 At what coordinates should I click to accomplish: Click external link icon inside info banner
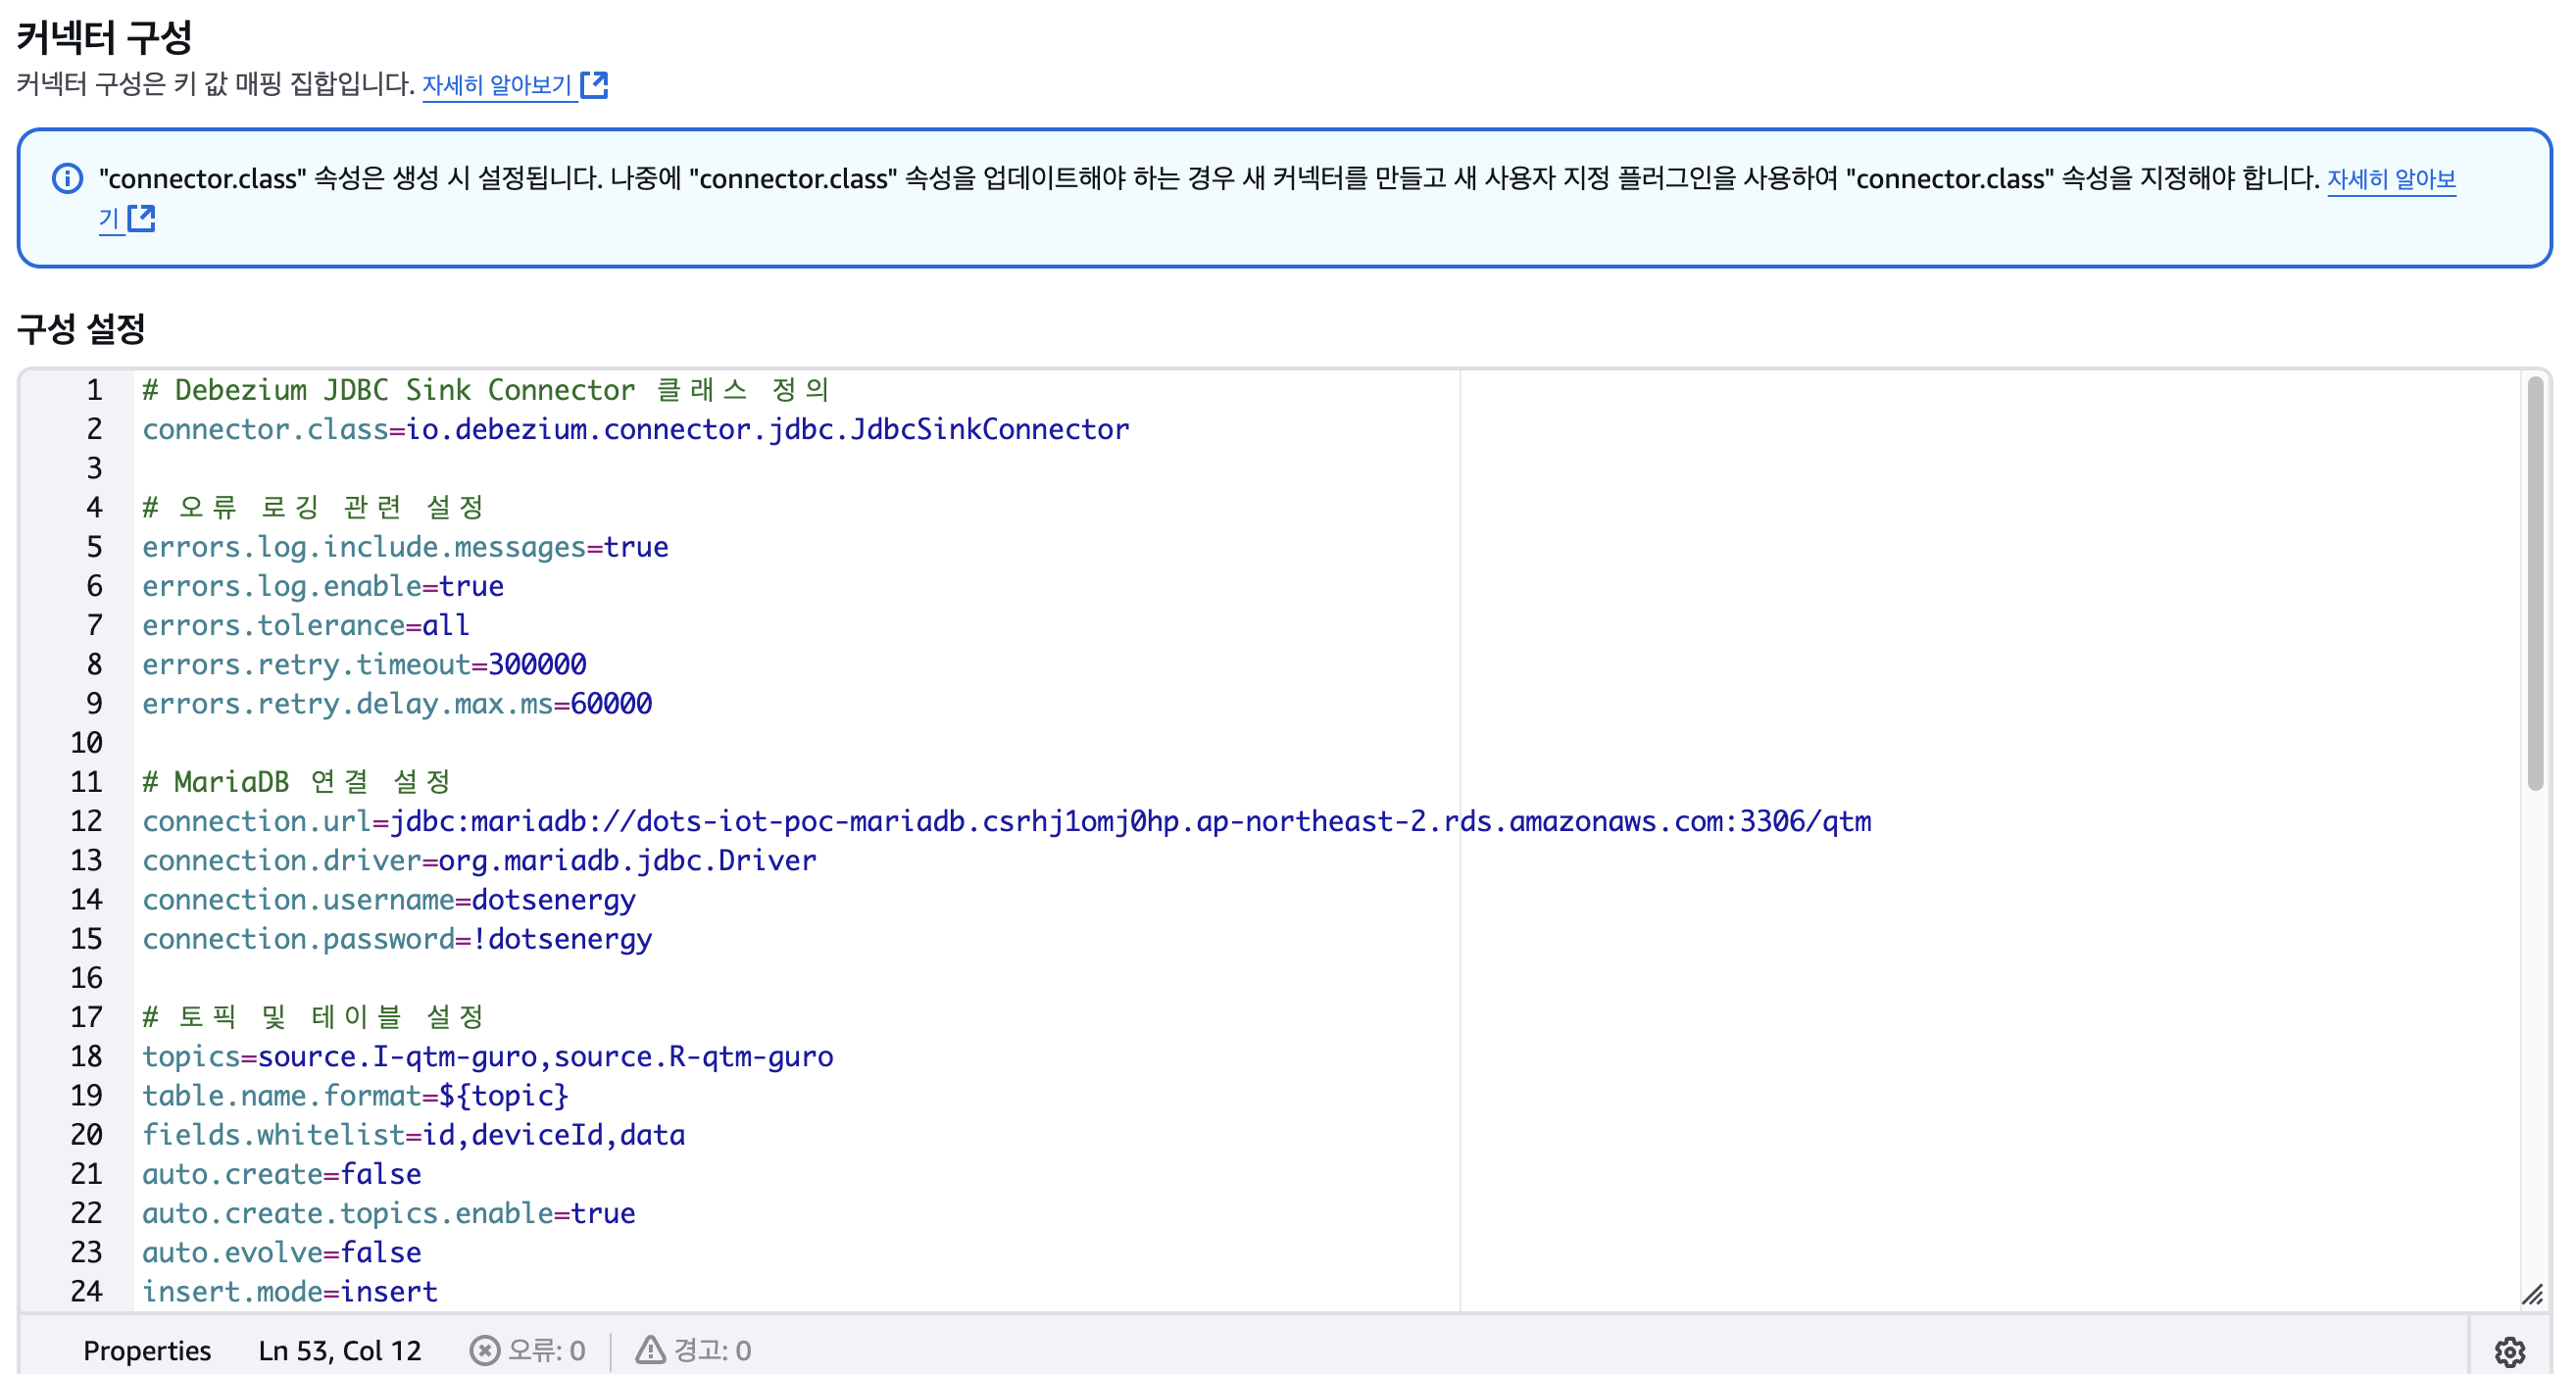141,218
